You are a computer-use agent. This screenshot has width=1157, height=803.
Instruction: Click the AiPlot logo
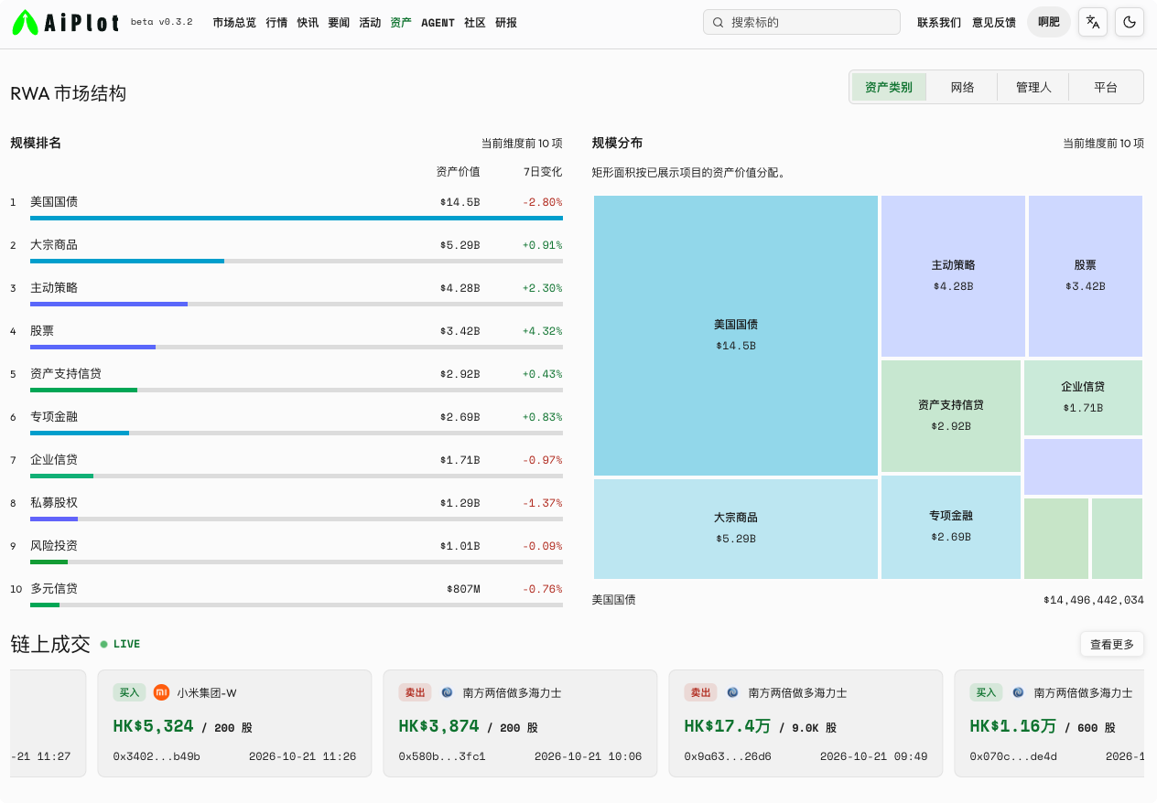66,22
